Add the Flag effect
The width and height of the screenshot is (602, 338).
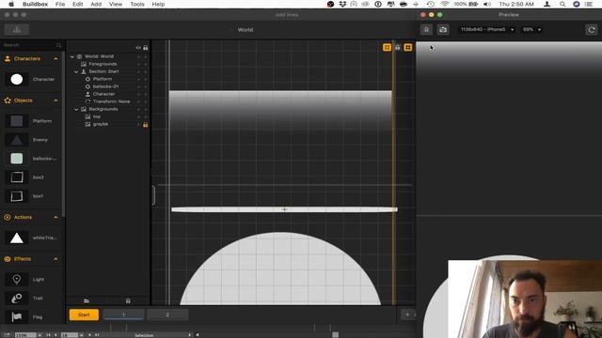point(17,317)
